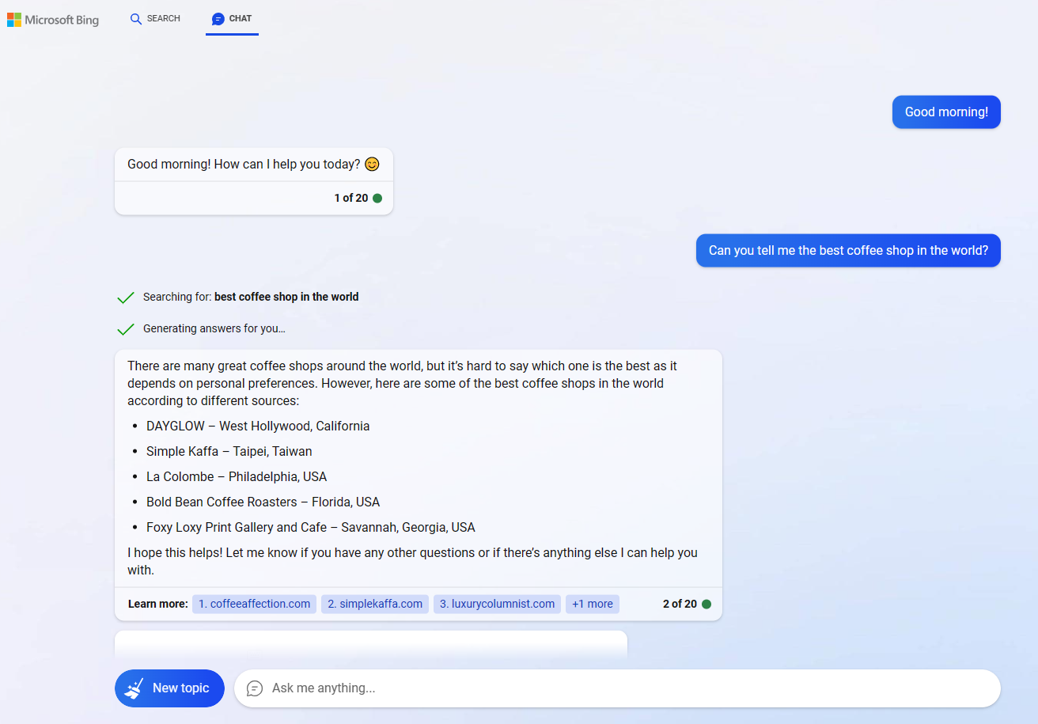This screenshot has height=724, width=1038.
Task: Click the Generating answers for you text
Action: tap(214, 328)
